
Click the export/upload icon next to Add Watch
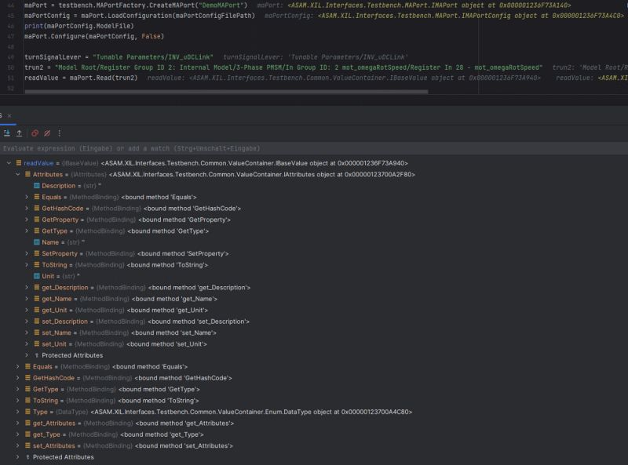19,133
